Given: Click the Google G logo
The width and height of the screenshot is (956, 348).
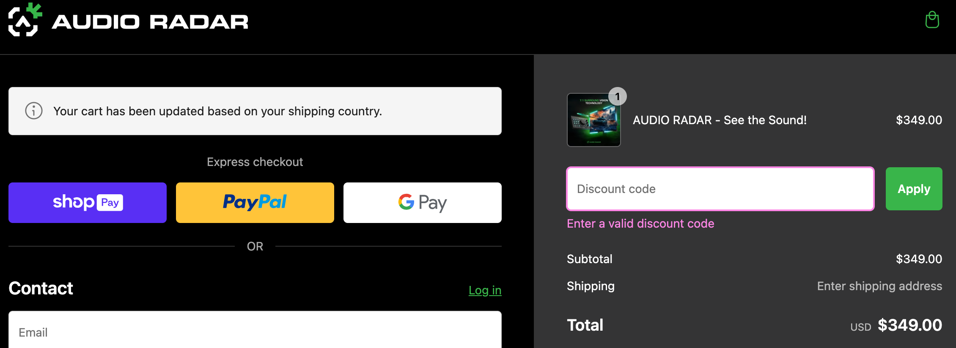Looking at the screenshot, I should [406, 202].
